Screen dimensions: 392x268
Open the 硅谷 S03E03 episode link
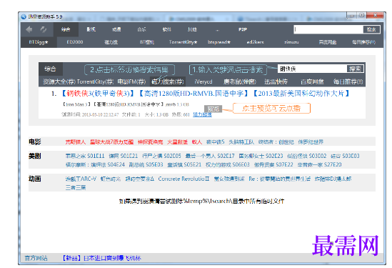click(345, 156)
